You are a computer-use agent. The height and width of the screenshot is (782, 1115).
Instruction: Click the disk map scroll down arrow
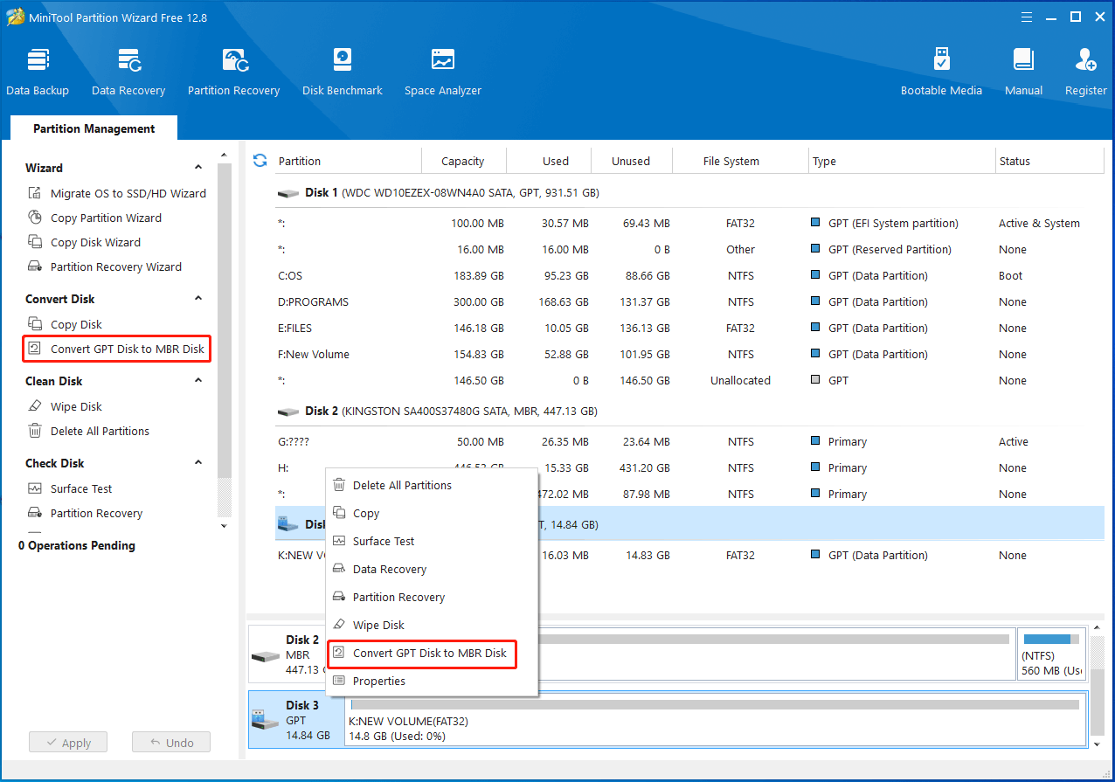point(1097,744)
